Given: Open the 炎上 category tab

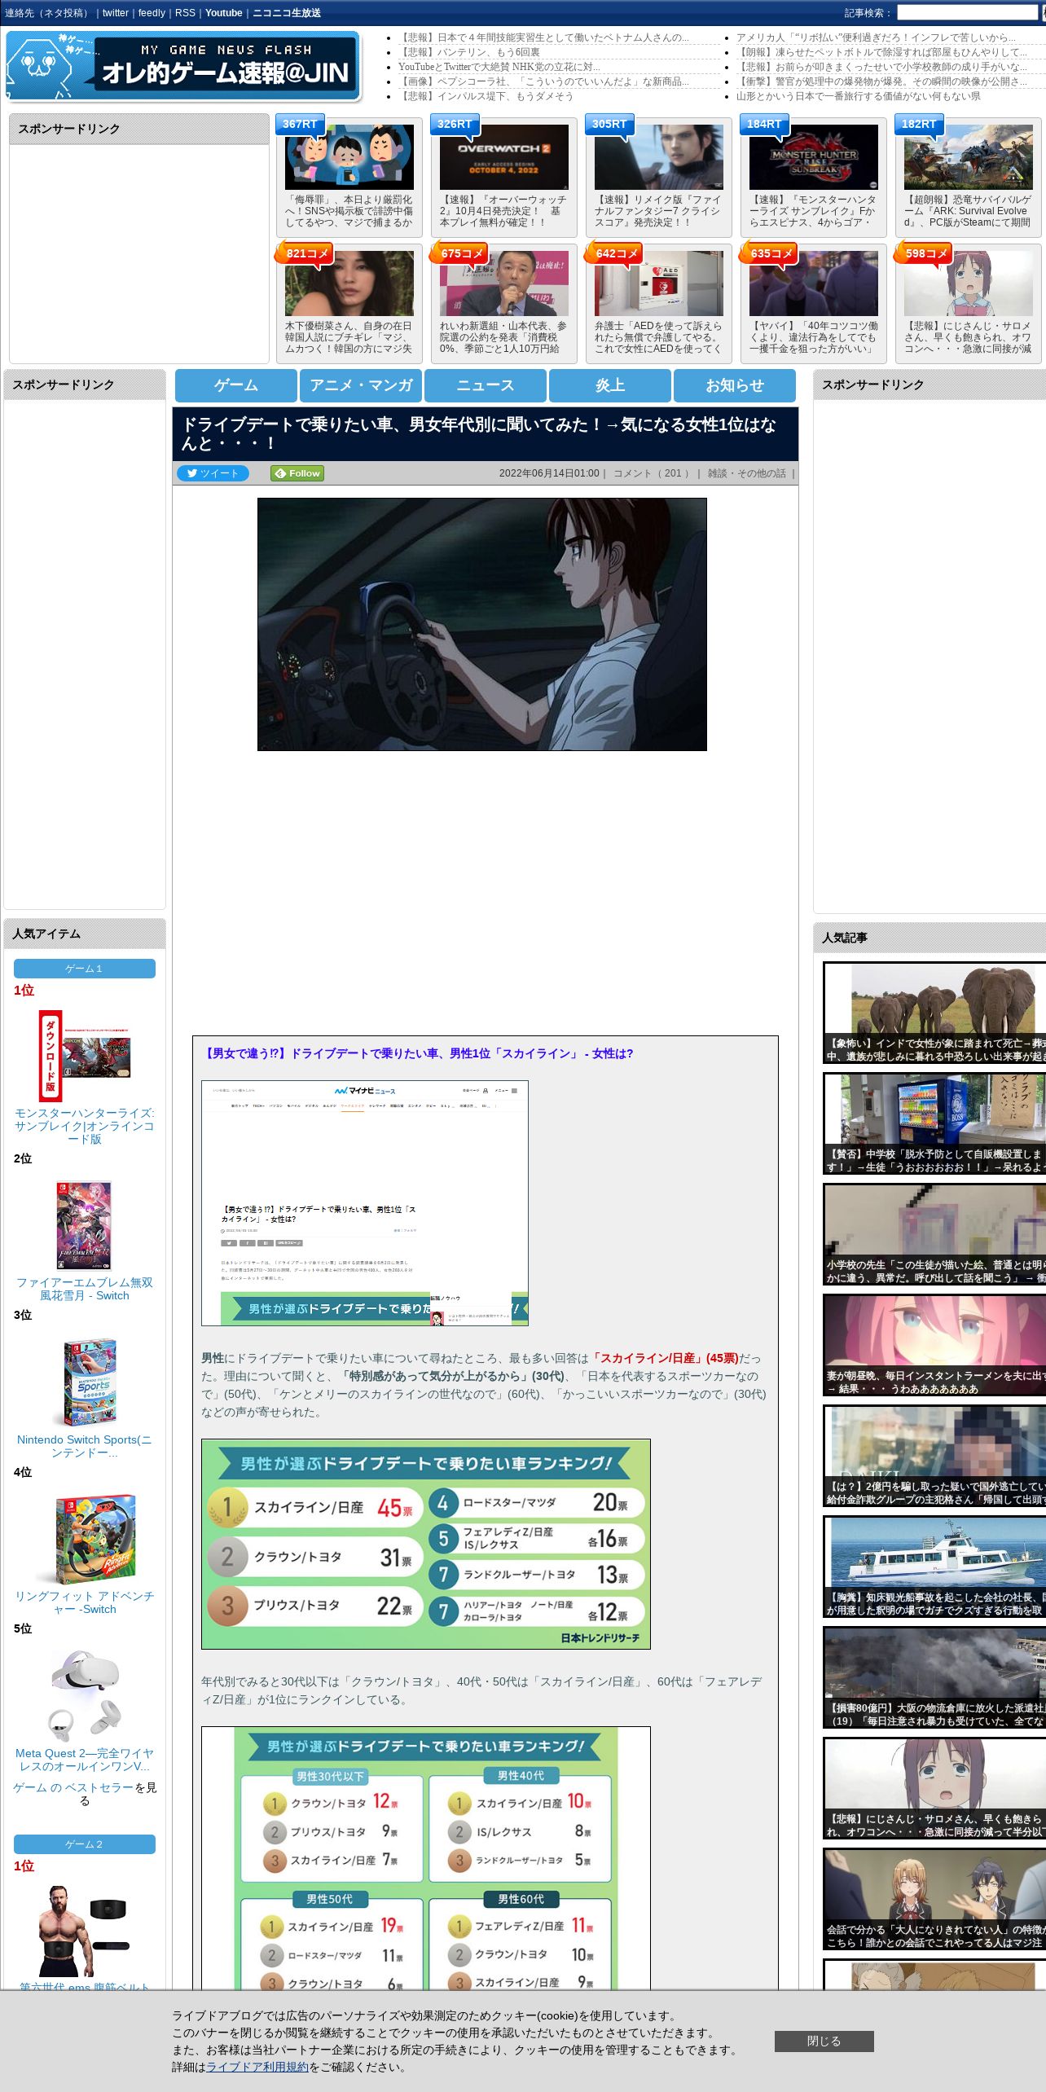Looking at the screenshot, I should coord(610,385).
